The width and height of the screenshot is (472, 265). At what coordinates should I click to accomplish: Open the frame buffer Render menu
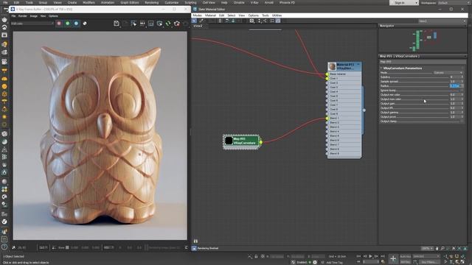point(23,16)
